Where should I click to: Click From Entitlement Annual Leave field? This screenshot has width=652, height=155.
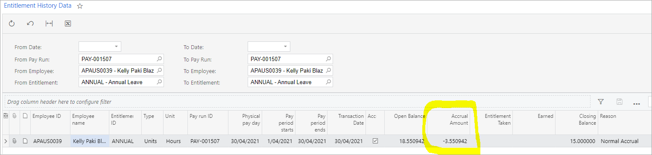(121, 82)
